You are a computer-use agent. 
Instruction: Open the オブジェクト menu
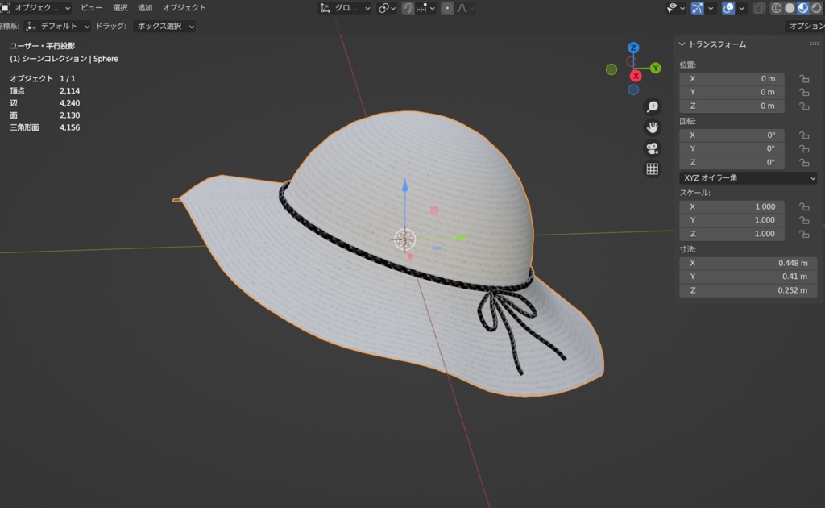184,7
